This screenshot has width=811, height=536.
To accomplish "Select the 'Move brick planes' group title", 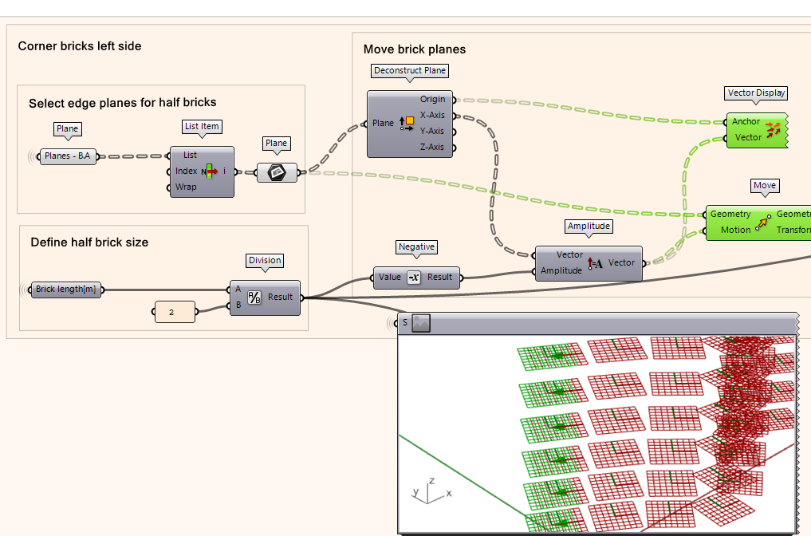I will tap(414, 49).
